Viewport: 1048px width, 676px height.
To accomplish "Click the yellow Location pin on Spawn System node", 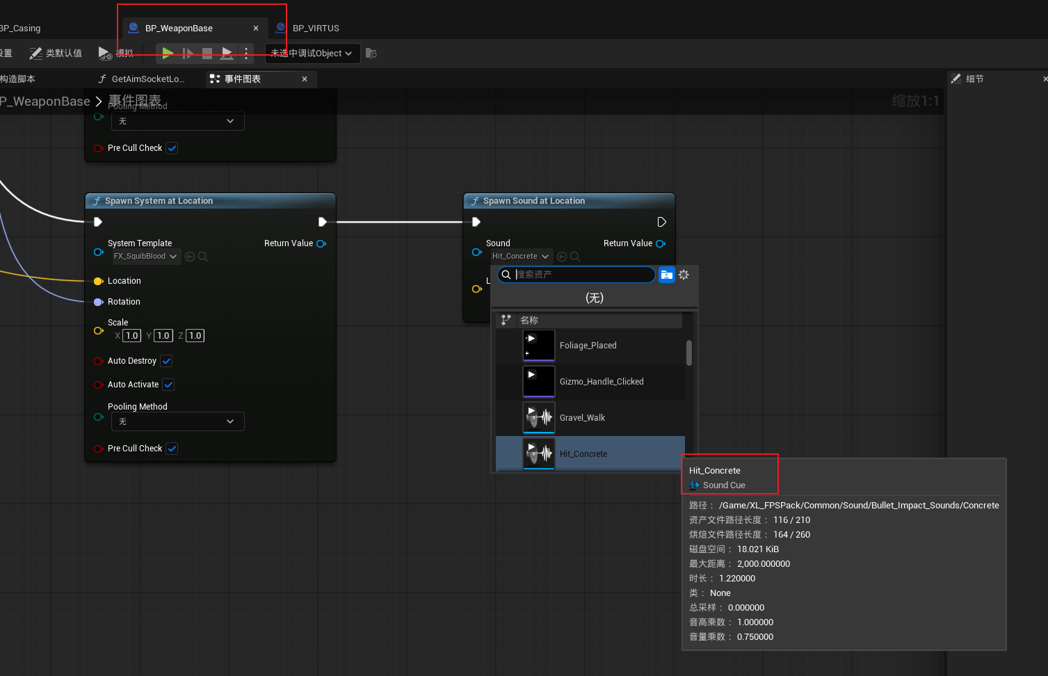I will [x=99, y=281].
